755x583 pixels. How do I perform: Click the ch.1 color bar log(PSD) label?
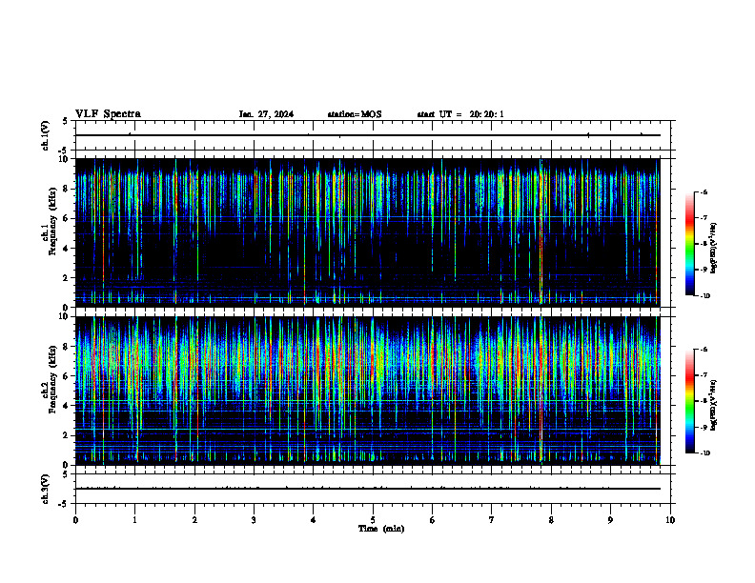[x=713, y=249]
